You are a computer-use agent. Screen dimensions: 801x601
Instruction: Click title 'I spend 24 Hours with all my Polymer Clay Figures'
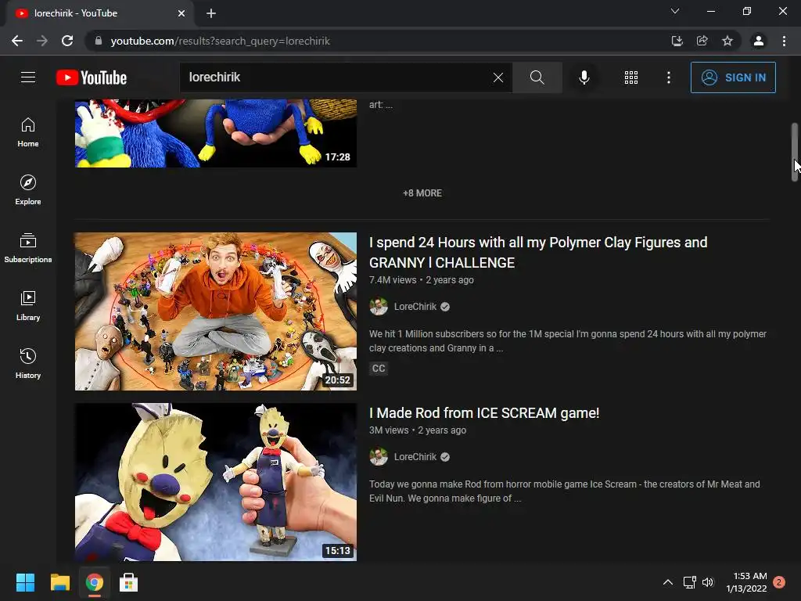coord(538,253)
